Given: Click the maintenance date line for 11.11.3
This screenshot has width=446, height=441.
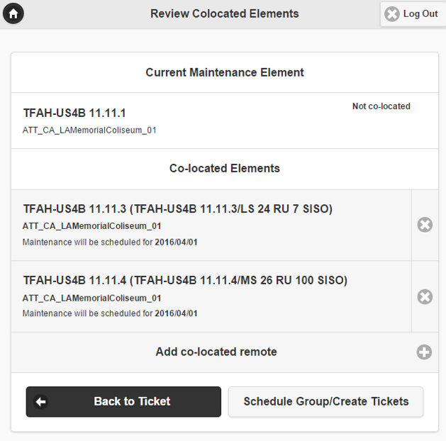Looking at the screenshot, I should 110,242.
